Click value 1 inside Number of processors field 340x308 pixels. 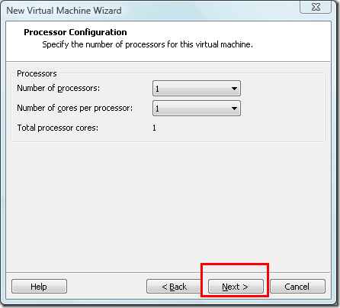point(157,89)
